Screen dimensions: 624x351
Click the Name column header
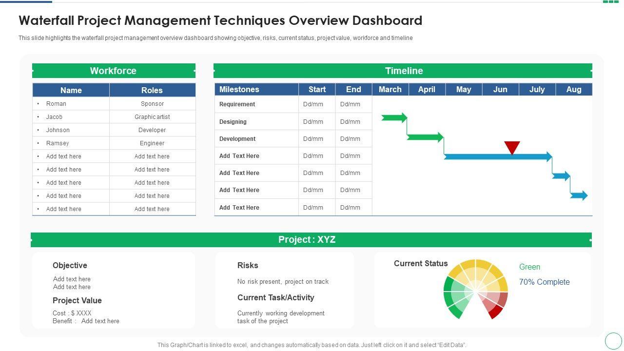71,90
